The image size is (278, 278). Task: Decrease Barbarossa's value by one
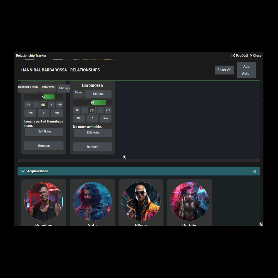tap(85, 110)
